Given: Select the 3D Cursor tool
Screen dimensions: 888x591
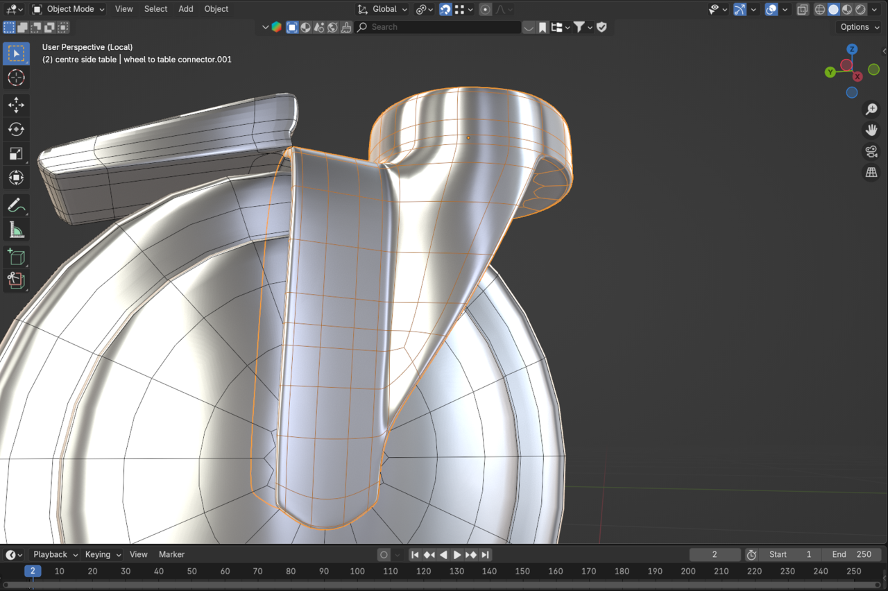Looking at the screenshot, I should [x=16, y=78].
